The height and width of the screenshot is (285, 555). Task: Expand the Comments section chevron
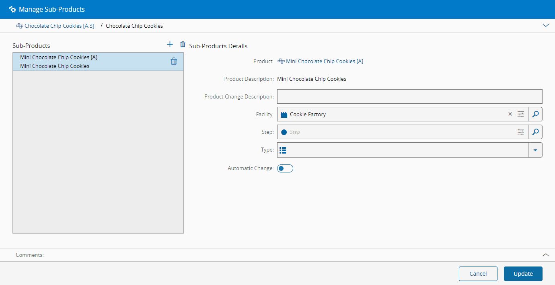545,255
